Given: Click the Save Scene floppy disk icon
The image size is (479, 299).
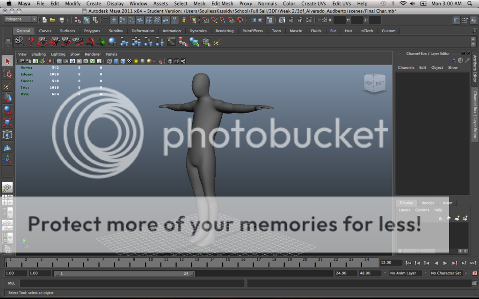Looking at the screenshot, I should (62, 20).
